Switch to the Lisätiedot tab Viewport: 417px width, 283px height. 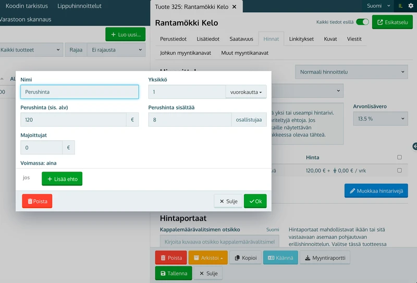pos(208,39)
